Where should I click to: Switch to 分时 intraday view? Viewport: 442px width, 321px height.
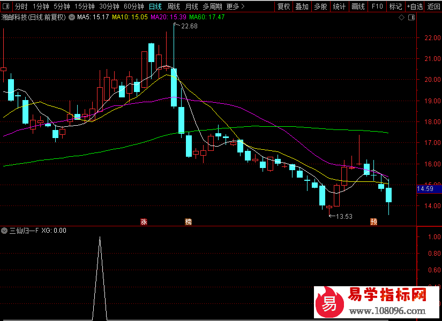[x=21, y=6]
